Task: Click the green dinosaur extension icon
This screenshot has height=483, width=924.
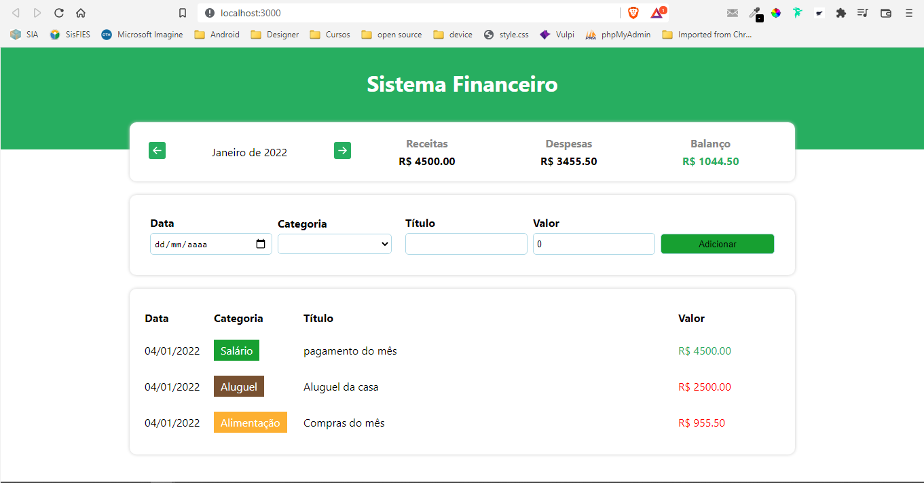Action: pyautogui.click(x=797, y=12)
